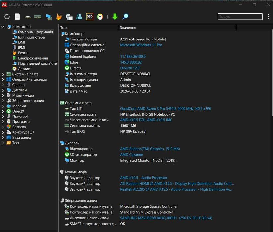Image resolution: width=273 pixels, height=232 pixels.
Task: Select Розгін in the tree
Action: click(23, 53)
